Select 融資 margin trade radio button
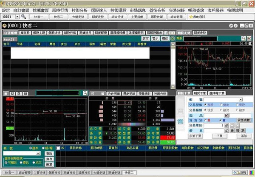The image size is (255, 177). tap(221, 110)
